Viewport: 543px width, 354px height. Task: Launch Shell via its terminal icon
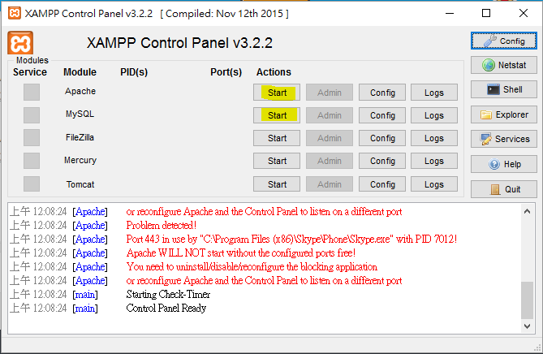coord(503,89)
